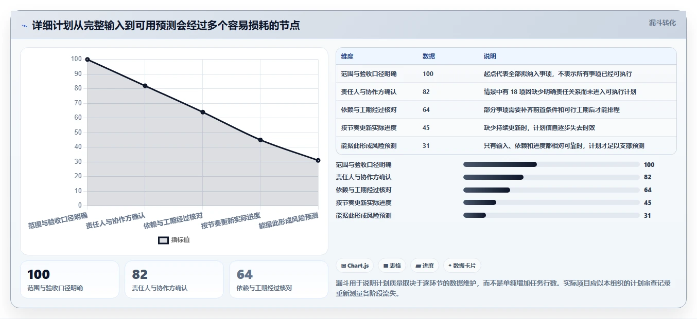This screenshot has width=697, height=319.
Task: Click description starting 起点代表全部拟纳入事项
Action: point(557,74)
